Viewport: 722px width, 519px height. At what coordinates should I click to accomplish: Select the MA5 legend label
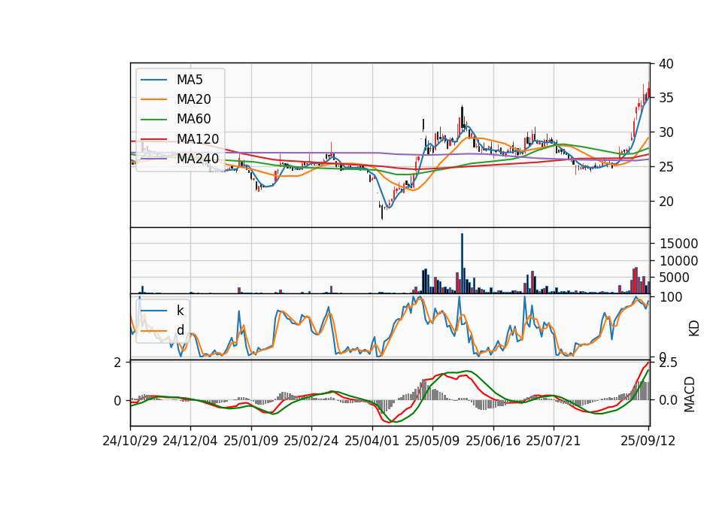tap(190, 80)
